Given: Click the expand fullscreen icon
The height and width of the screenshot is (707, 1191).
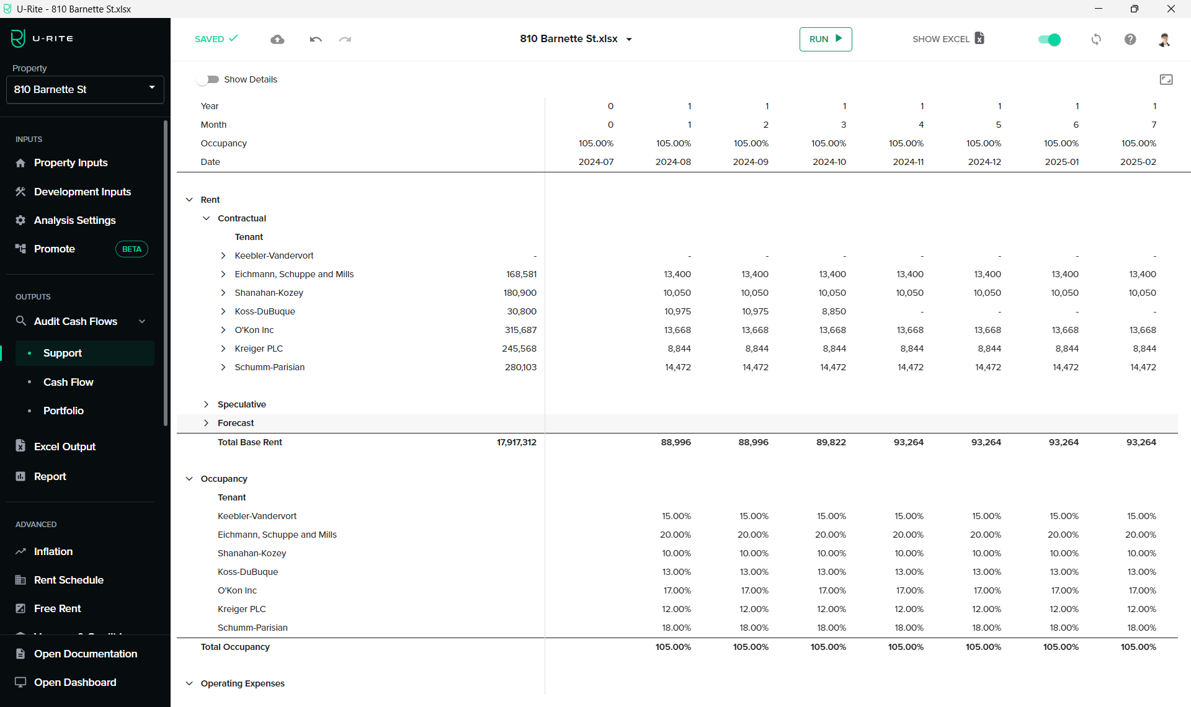Looking at the screenshot, I should point(1166,79).
